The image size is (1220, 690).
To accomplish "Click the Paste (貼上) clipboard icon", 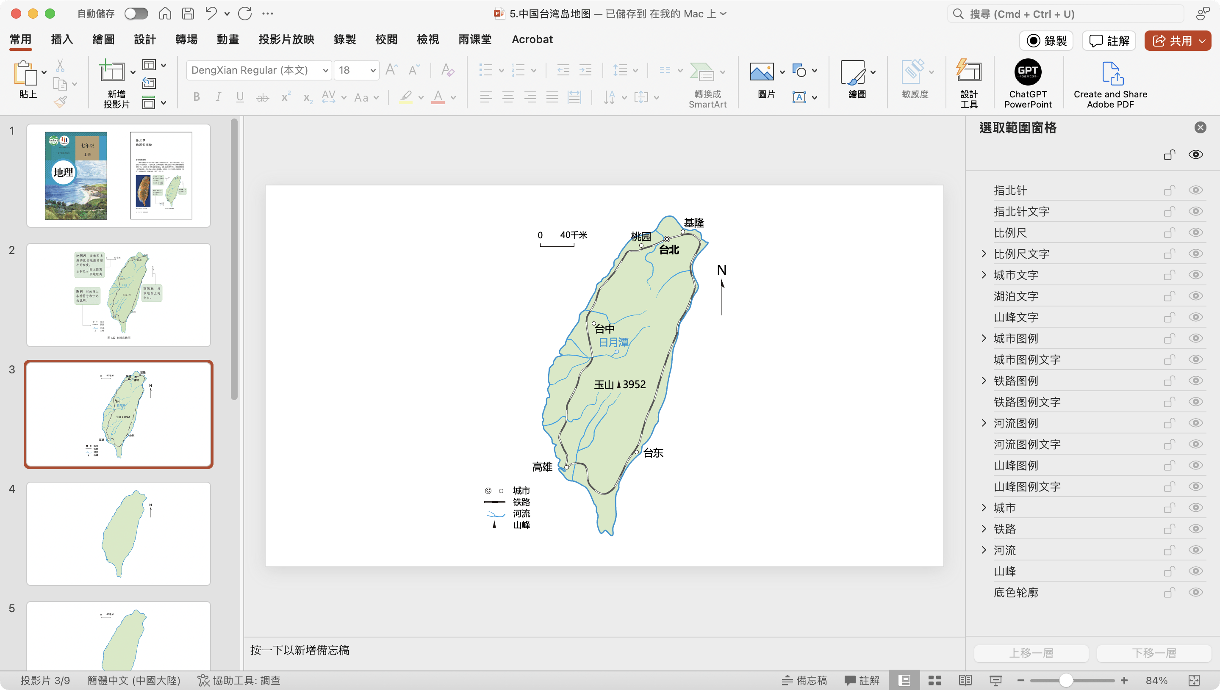I will [x=25, y=74].
